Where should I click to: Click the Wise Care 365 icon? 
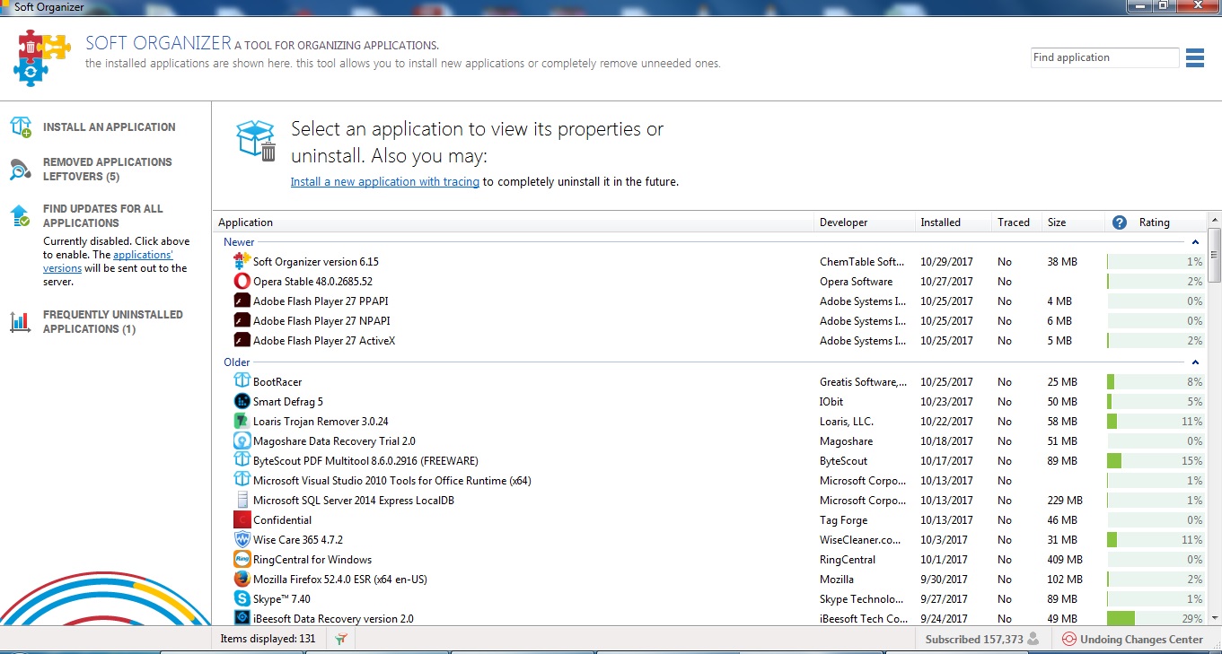point(242,540)
